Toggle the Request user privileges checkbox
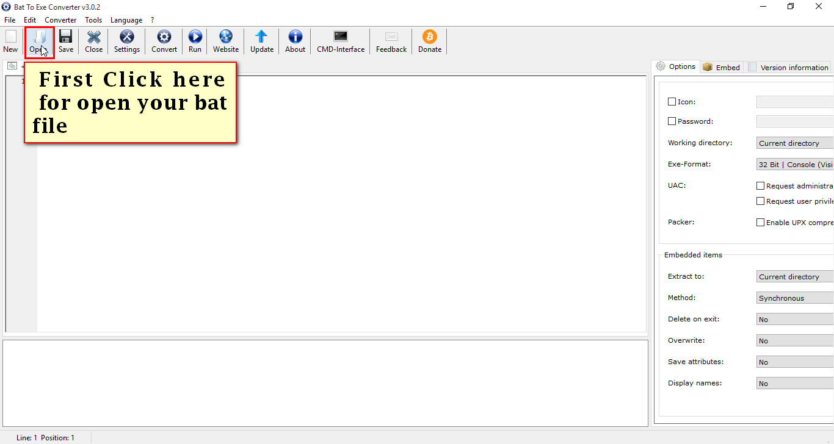This screenshot has width=834, height=444. tap(761, 201)
